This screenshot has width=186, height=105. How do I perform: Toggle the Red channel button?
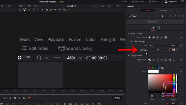150,67
